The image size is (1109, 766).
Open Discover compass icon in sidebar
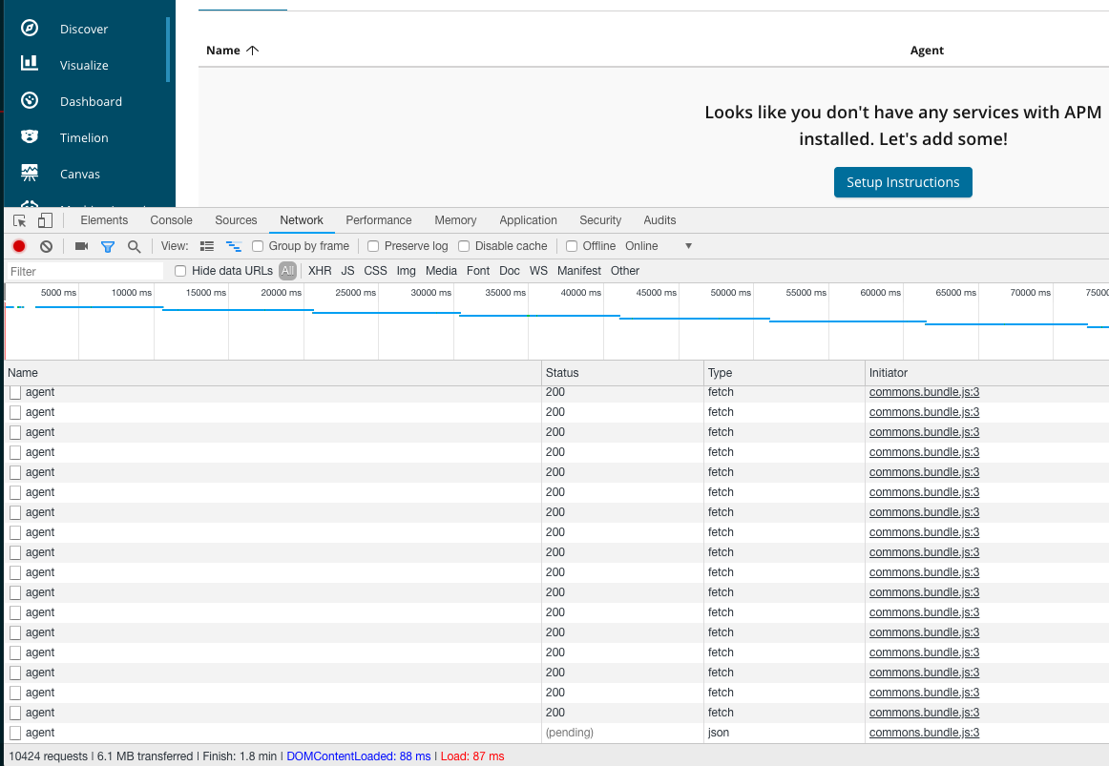click(x=29, y=29)
